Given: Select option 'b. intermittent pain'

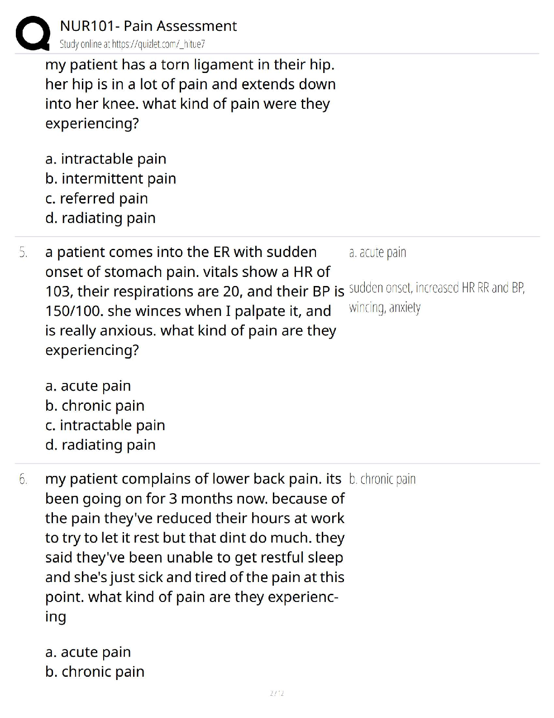Looking at the screenshot, I should pos(110,179).
